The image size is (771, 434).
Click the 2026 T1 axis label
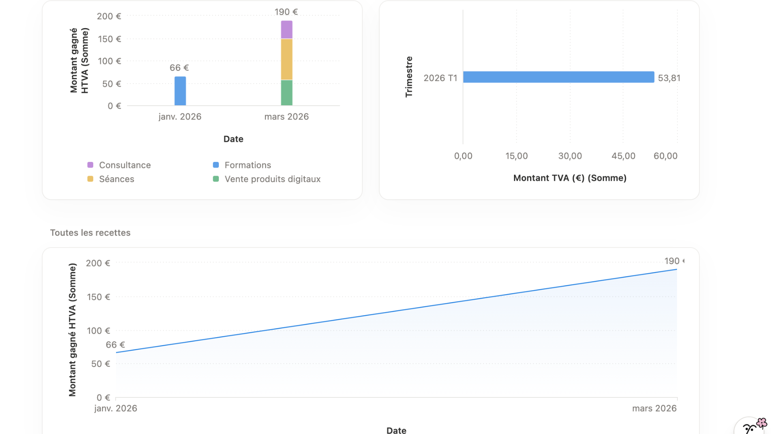point(440,78)
